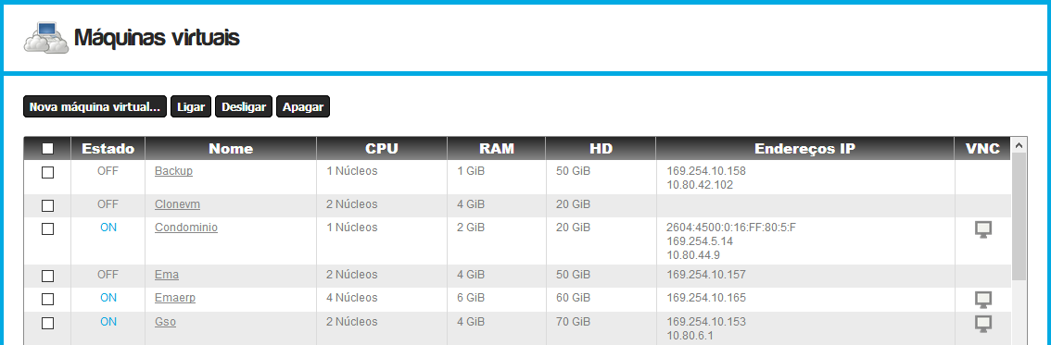The width and height of the screenshot is (1051, 345).
Task: Open VNC console for Condominio
Action: pos(982,230)
